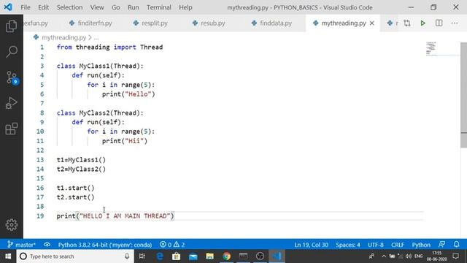The width and height of the screenshot is (467, 263).
Task: Change encoding via UTF-8 indicator
Action: 376,245
